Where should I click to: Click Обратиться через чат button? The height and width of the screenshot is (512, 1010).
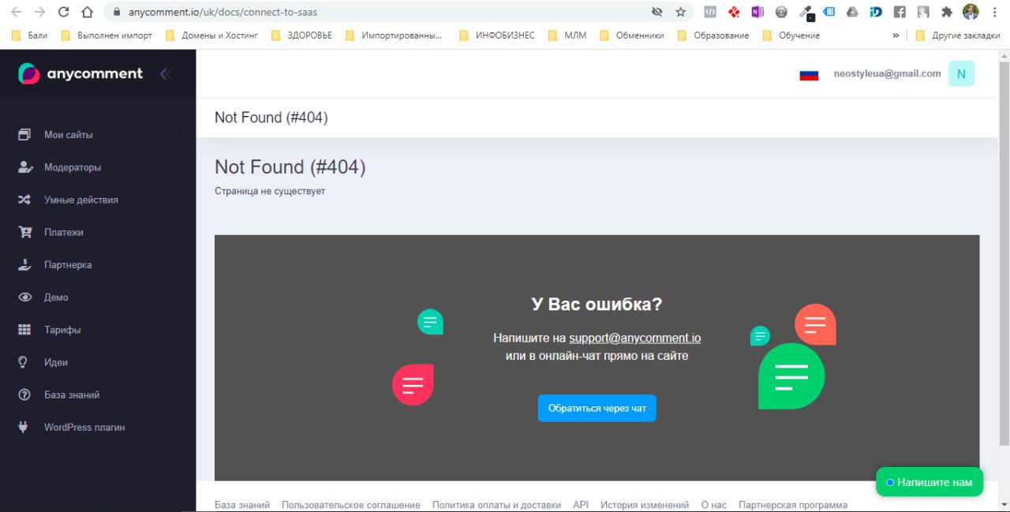click(x=597, y=408)
